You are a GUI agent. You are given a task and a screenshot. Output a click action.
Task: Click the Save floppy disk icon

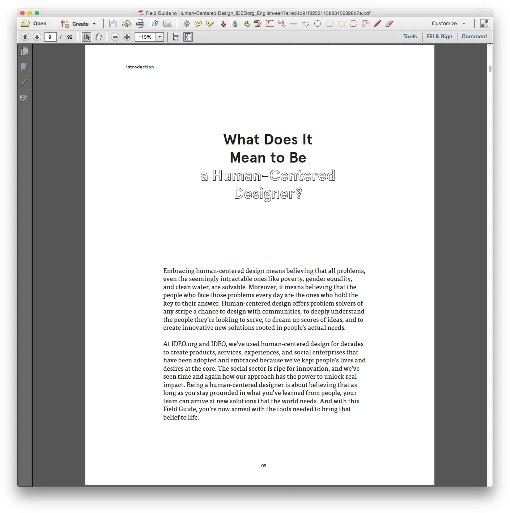pos(113,24)
